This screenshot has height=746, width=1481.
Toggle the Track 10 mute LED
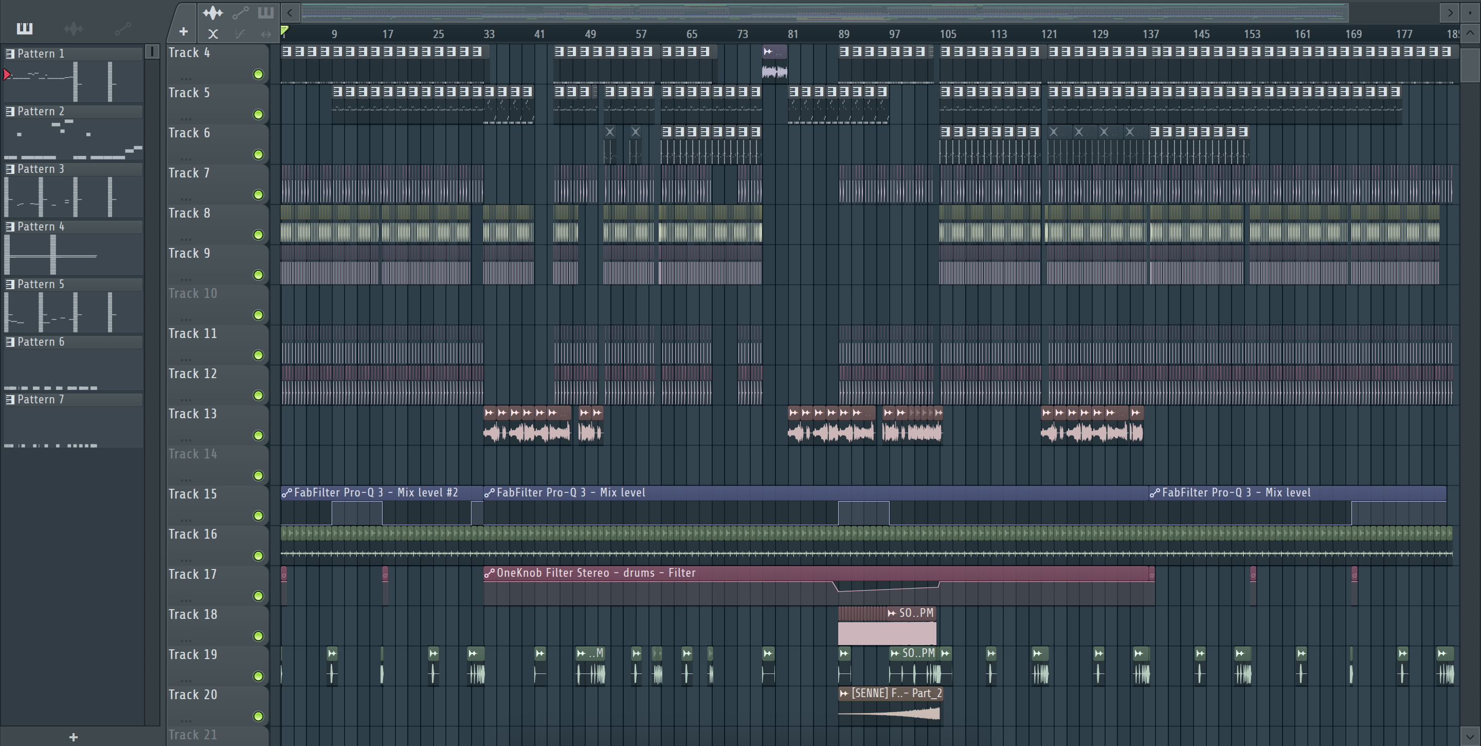[258, 315]
